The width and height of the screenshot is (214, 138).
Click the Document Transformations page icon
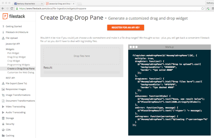pos(3,101)
